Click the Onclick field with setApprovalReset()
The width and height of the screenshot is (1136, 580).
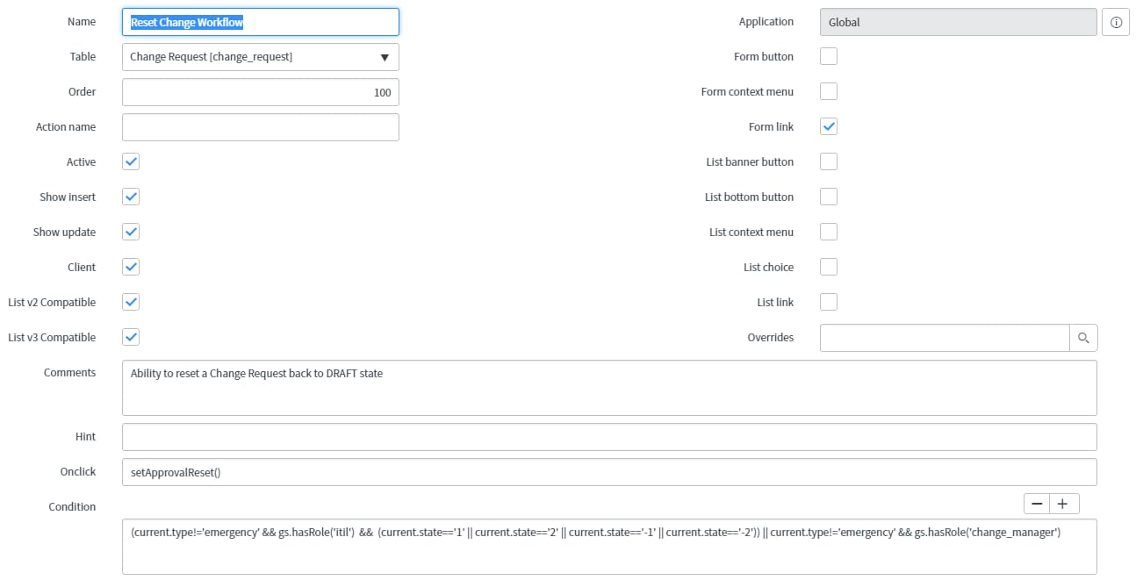609,472
